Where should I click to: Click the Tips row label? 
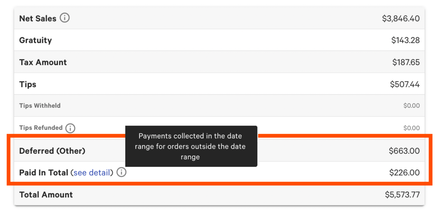[x=28, y=84]
